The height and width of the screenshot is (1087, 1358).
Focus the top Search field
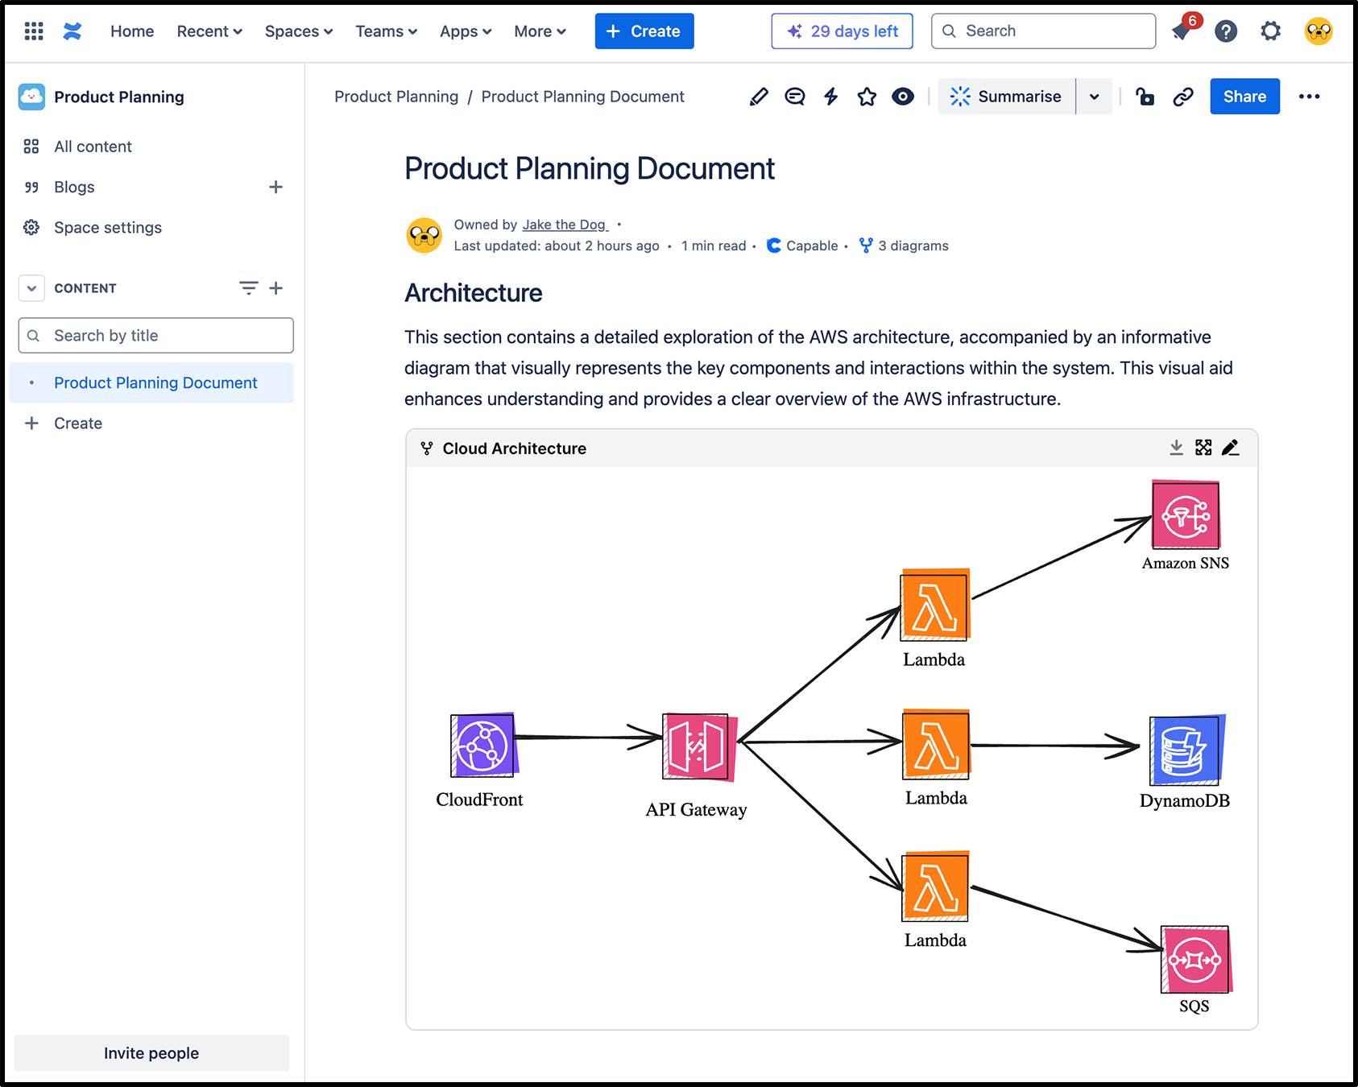(x=1043, y=31)
